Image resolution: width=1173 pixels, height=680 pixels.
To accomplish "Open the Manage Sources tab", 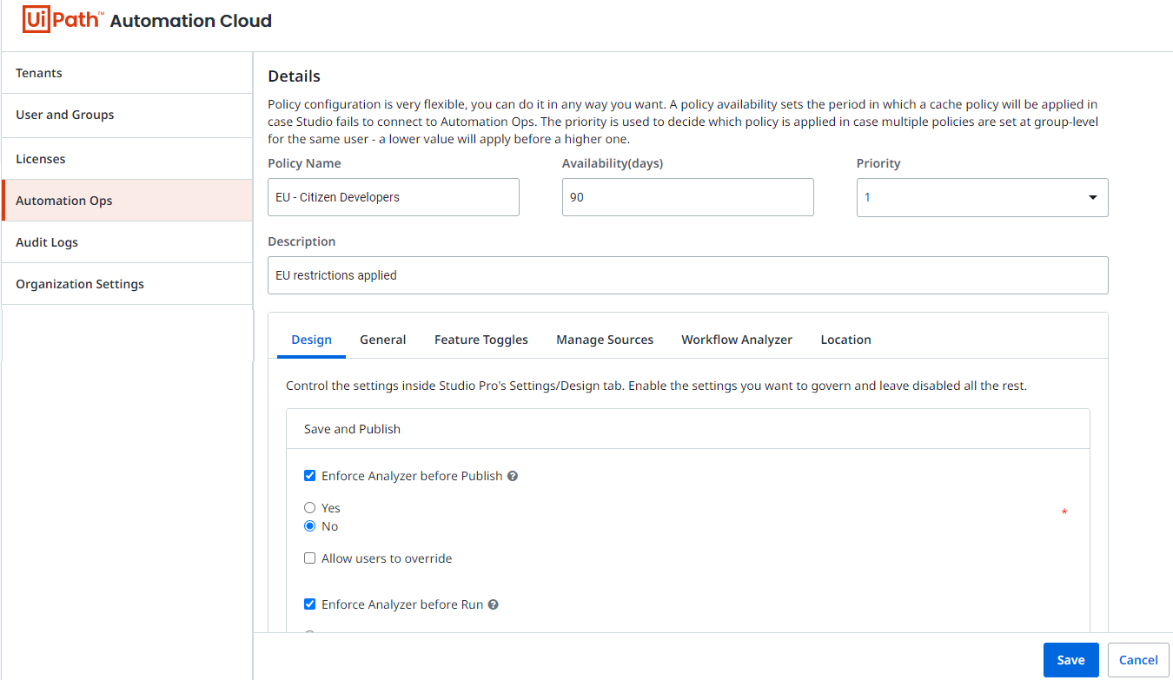I will (605, 340).
